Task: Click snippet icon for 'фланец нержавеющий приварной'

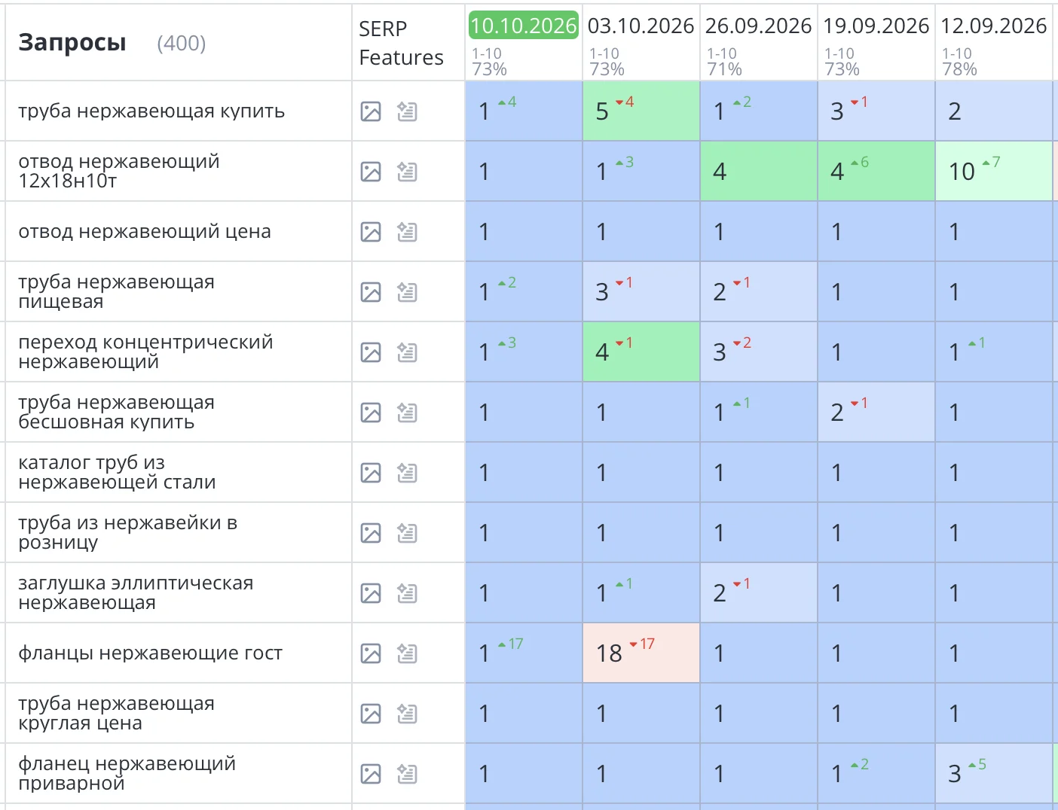Action: pos(407,774)
